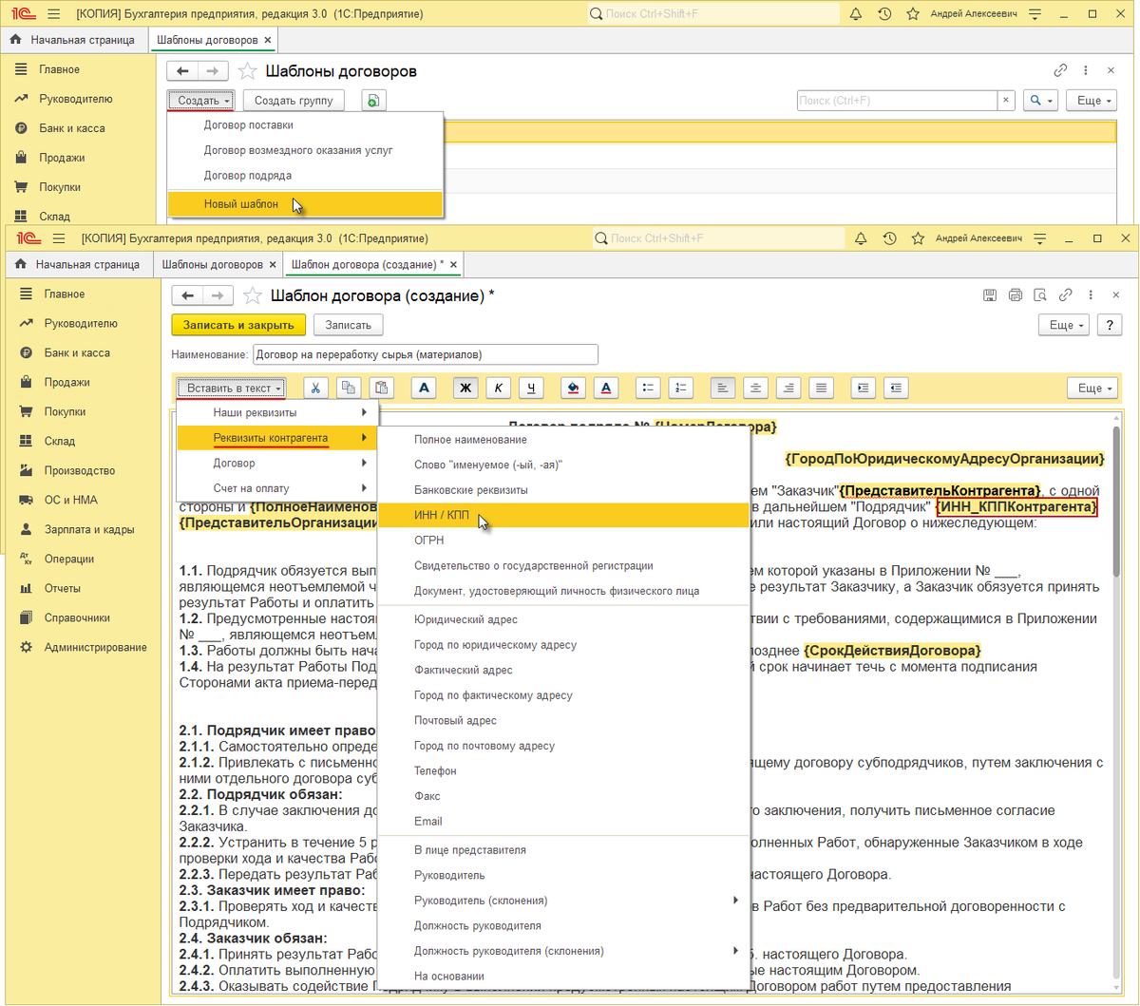Image resolution: width=1140 pixels, height=1006 pixels.
Task: Click Создать группу in back window
Action: click(294, 101)
